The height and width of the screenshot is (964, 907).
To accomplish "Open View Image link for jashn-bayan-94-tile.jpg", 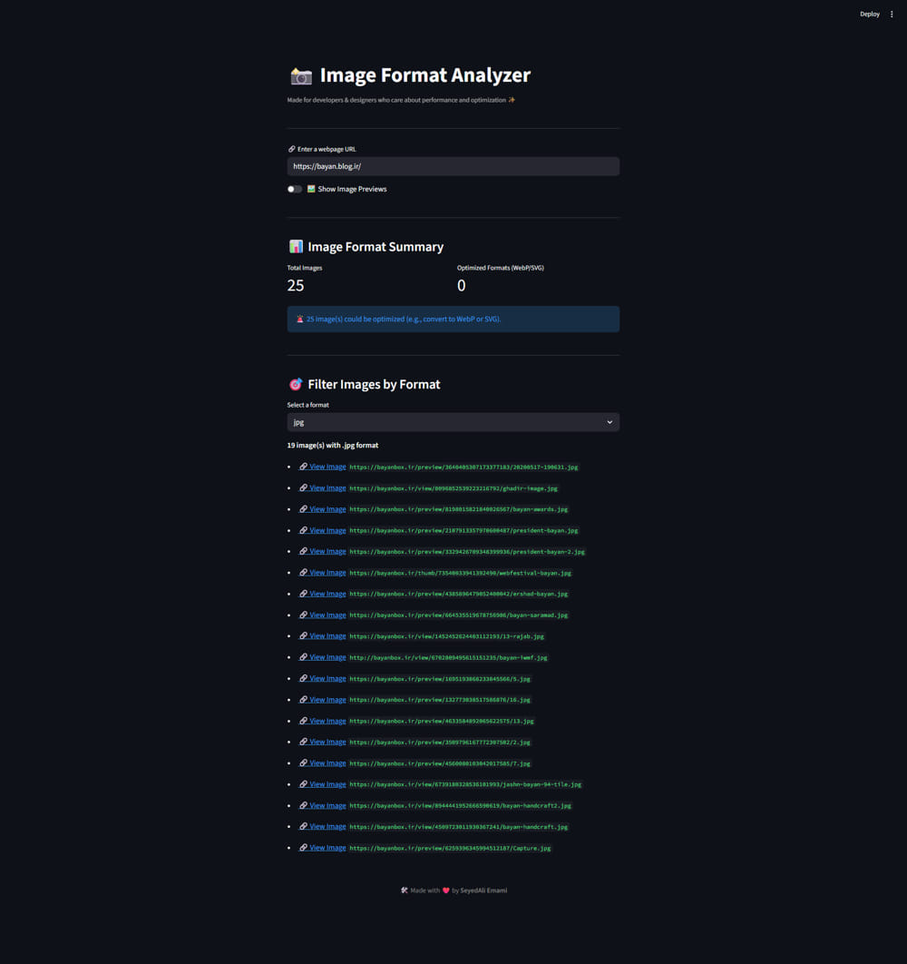I will (323, 784).
